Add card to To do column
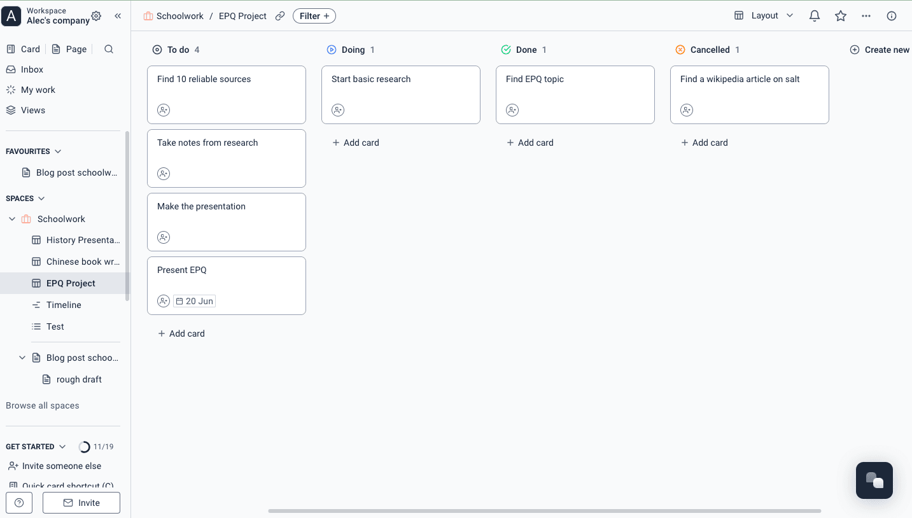912x518 pixels. click(181, 333)
